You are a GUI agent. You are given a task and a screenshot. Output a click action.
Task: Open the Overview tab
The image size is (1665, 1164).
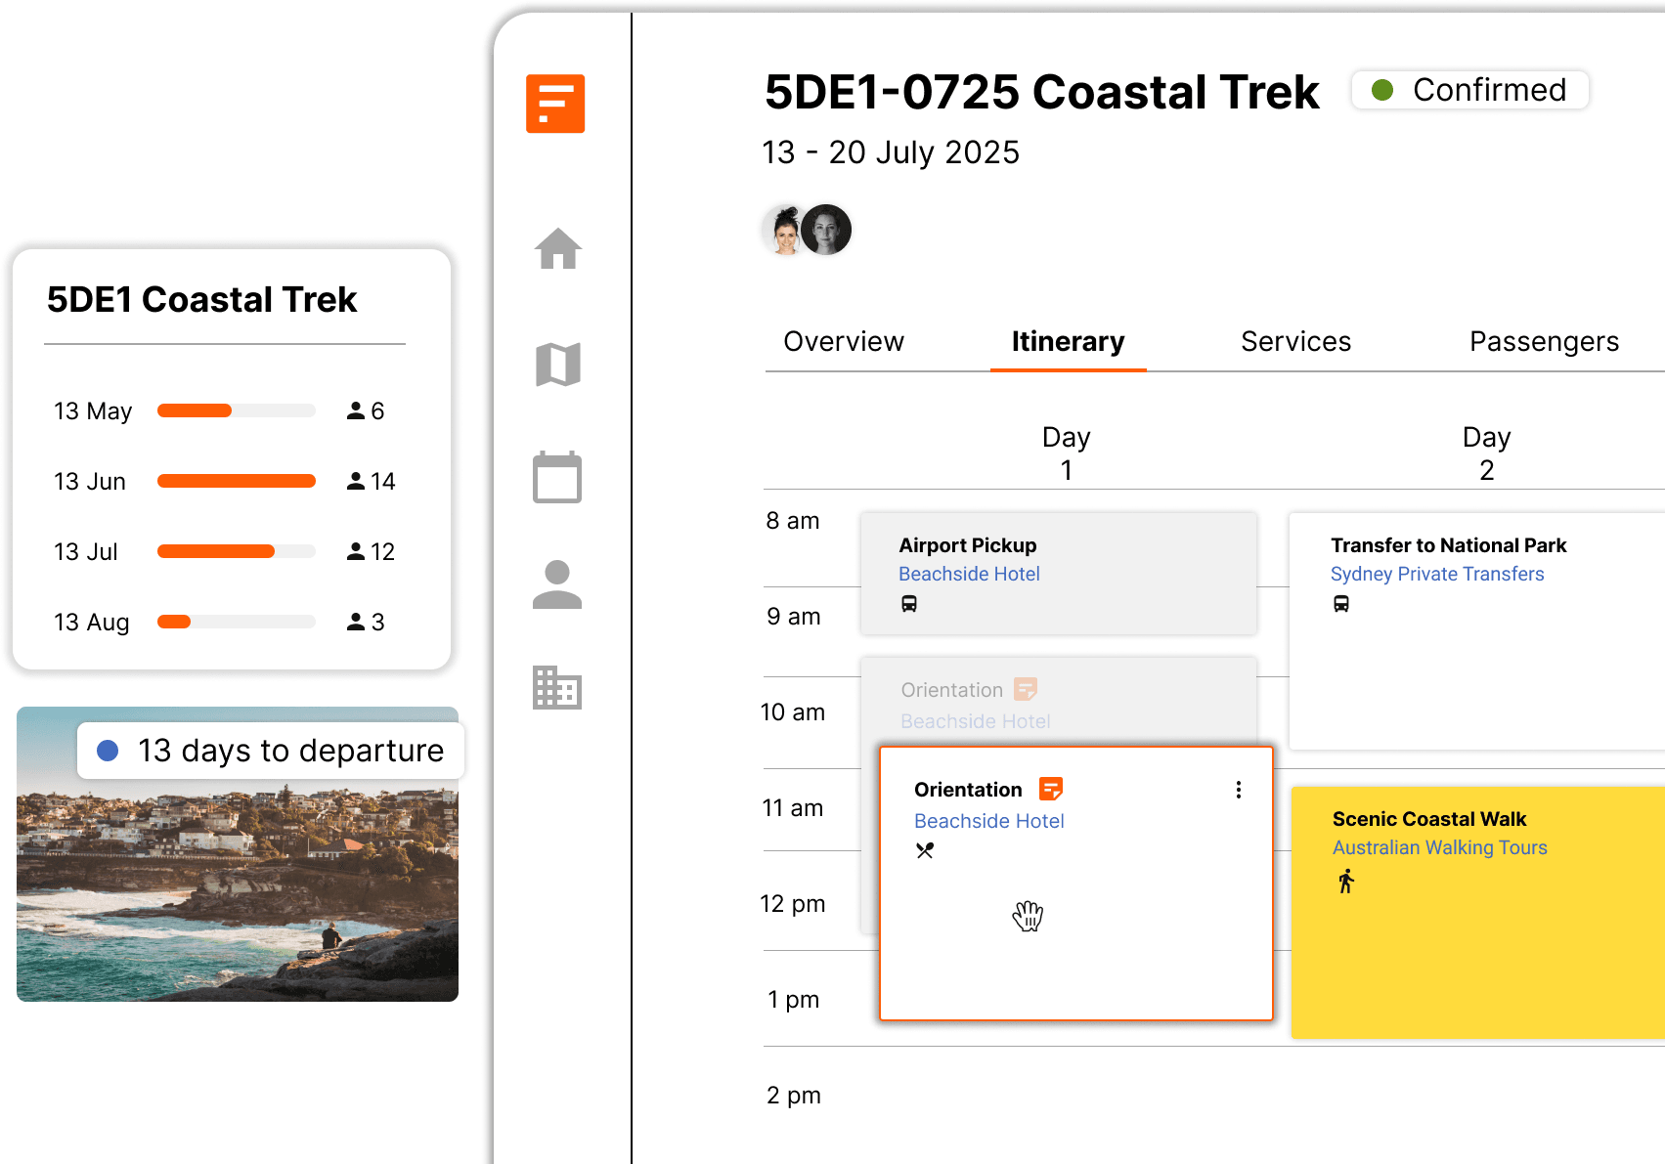tap(843, 341)
